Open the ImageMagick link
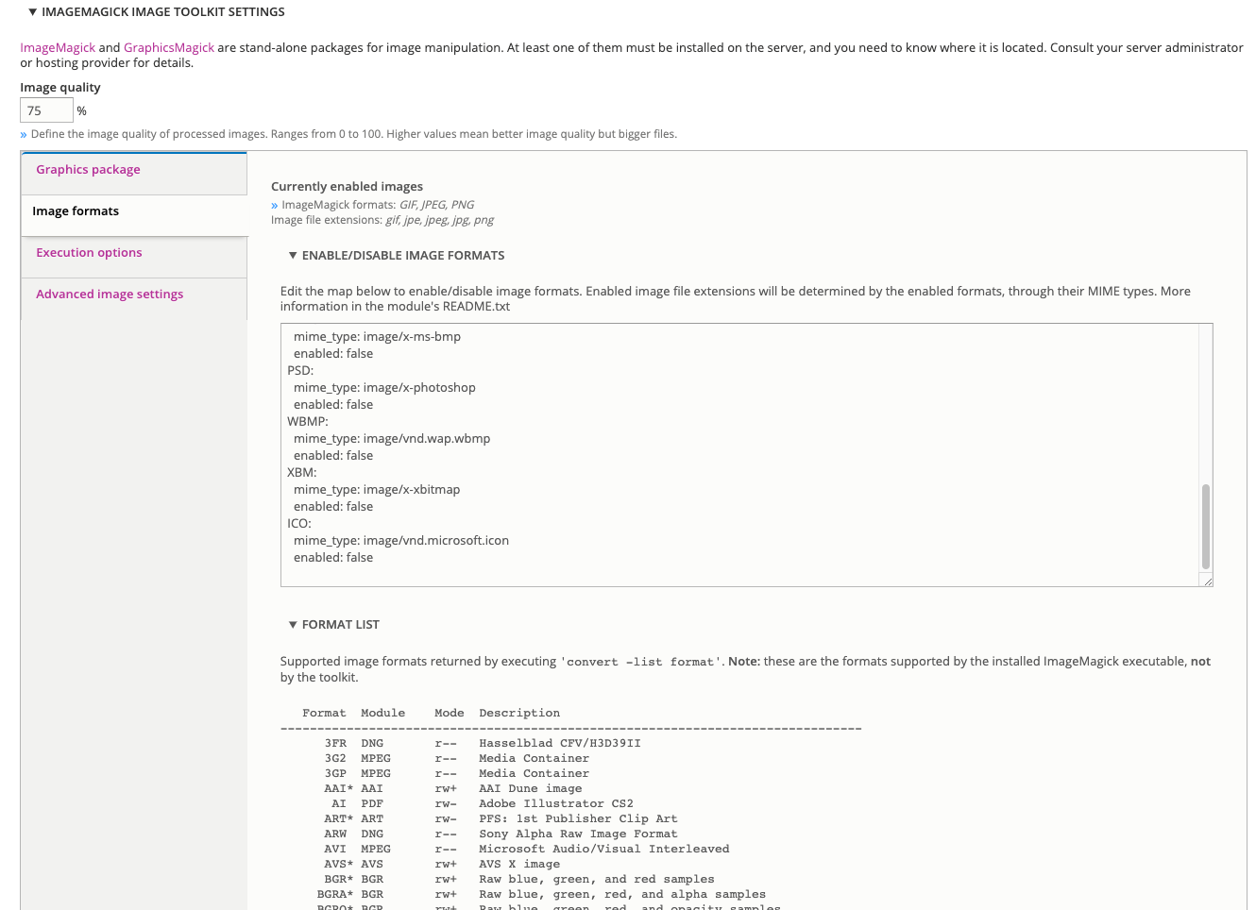This screenshot has width=1256, height=910. (58, 47)
